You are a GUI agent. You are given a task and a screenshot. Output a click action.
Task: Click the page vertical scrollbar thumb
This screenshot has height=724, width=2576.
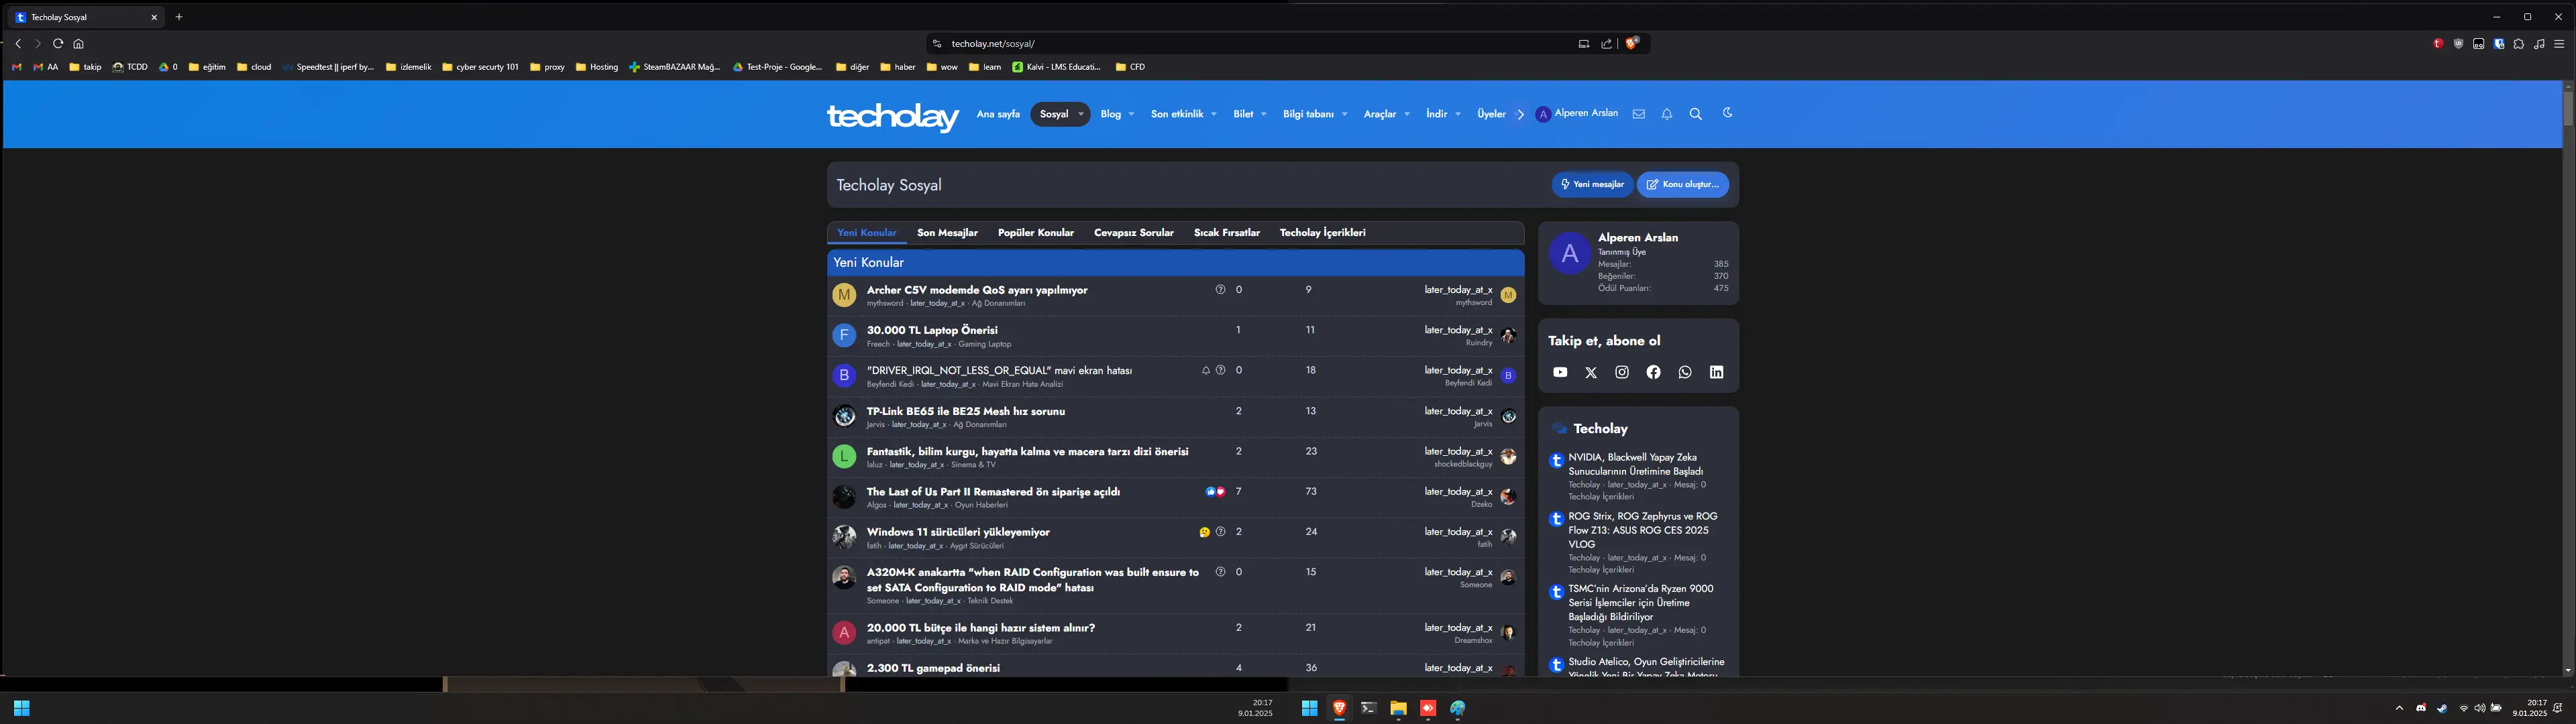tap(2567, 108)
